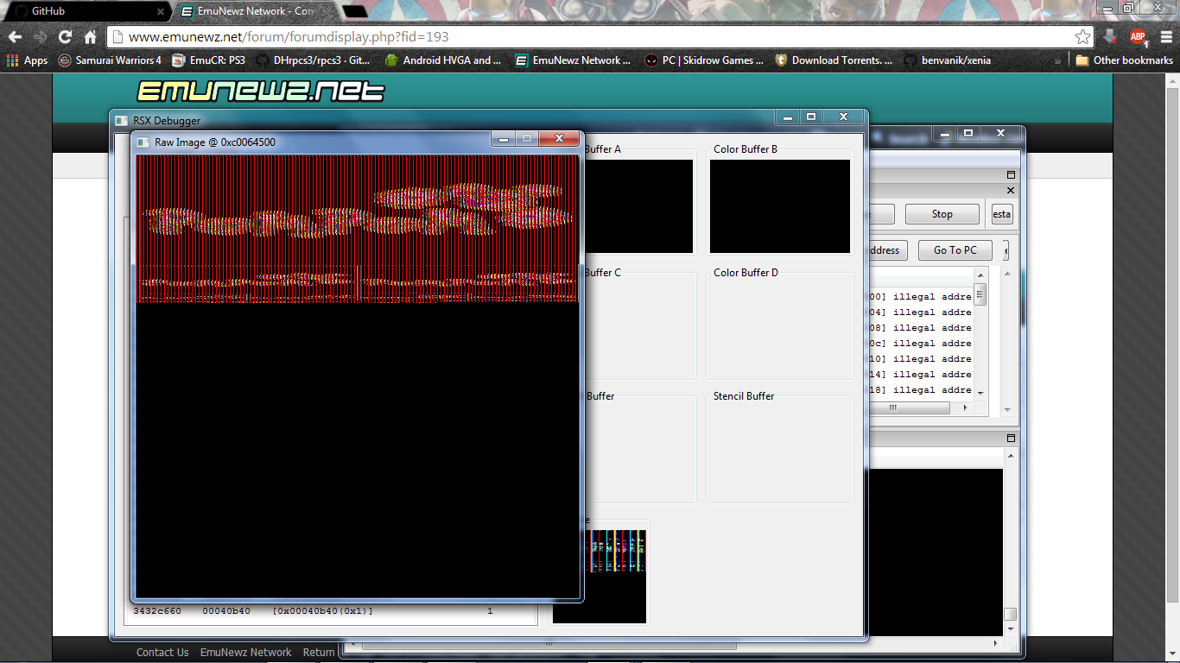Viewport: 1180px width, 663px height.
Task: Maximize the RSX Debugger window
Action: tap(810, 117)
